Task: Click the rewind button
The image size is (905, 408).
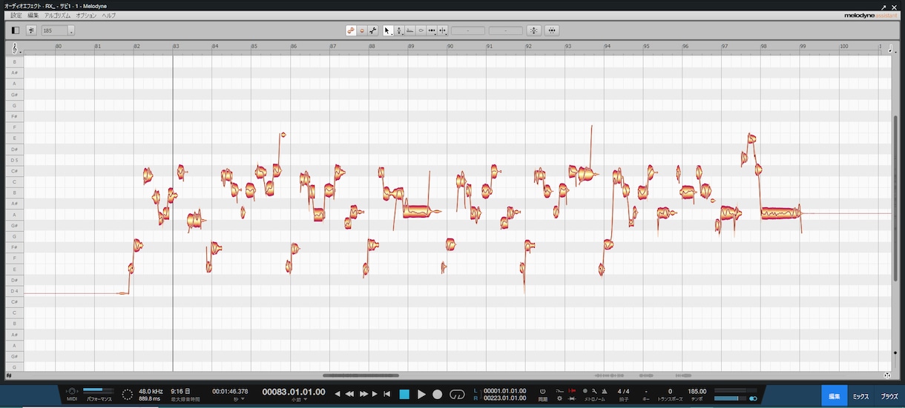Action: point(350,394)
